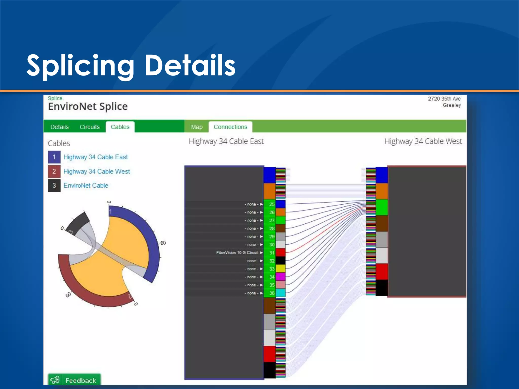Open Highway 34 Cable East link

(x=96, y=157)
